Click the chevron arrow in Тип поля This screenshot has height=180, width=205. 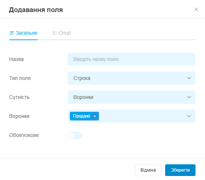click(x=189, y=78)
